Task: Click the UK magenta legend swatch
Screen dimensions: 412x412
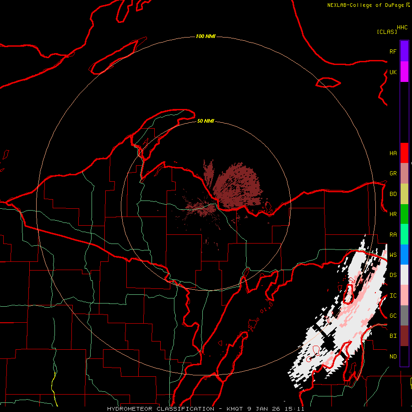Action: 404,72
